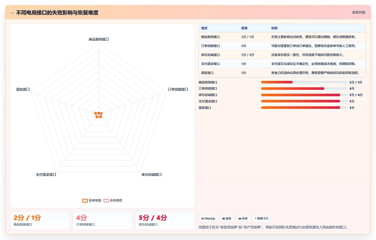Click the small blue icon beside the page title
The image size is (376, 240).
tap(12, 13)
